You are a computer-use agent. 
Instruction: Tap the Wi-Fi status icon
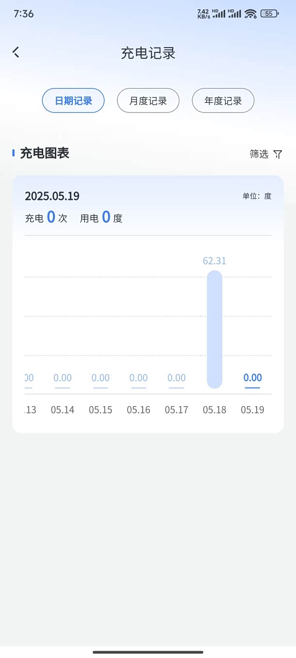[250, 14]
